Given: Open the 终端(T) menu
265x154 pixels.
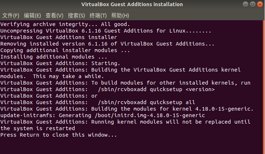Looking at the screenshot, I should [x=98, y=16].
